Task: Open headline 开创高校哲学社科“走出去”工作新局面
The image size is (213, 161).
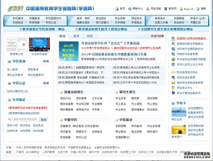Action: point(110,43)
